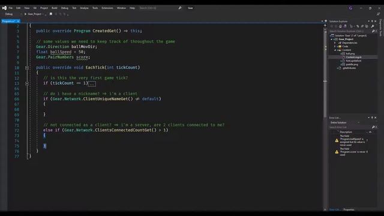Image resolution: width=384 pixels, height=216 pixels.
Task: Open the Debug menu
Action: click(65, 8)
